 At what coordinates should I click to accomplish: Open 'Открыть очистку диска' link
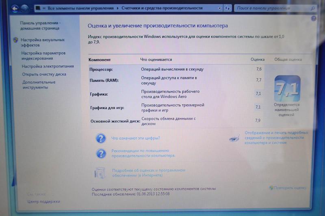click(x=44, y=74)
